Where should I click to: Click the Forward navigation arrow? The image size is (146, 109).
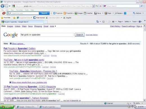coord(6,6)
